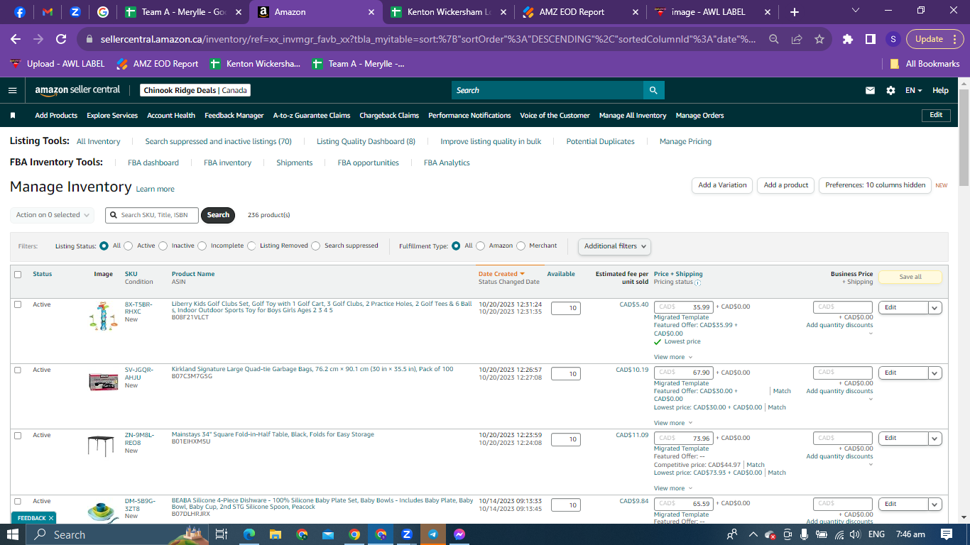Toggle the Chrome side panel icon
This screenshot has width=970, height=545.
[870, 39]
